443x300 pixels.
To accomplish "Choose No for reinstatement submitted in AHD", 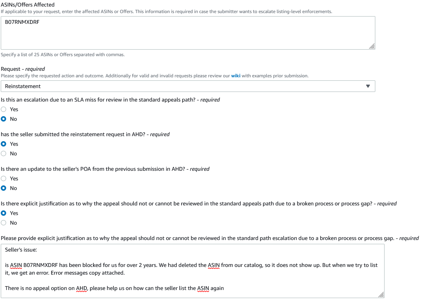I will (x=4, y=154).
